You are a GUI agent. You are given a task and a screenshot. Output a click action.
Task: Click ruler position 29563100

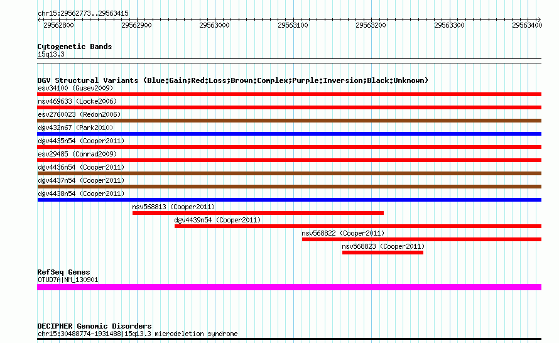pos(293,25)
